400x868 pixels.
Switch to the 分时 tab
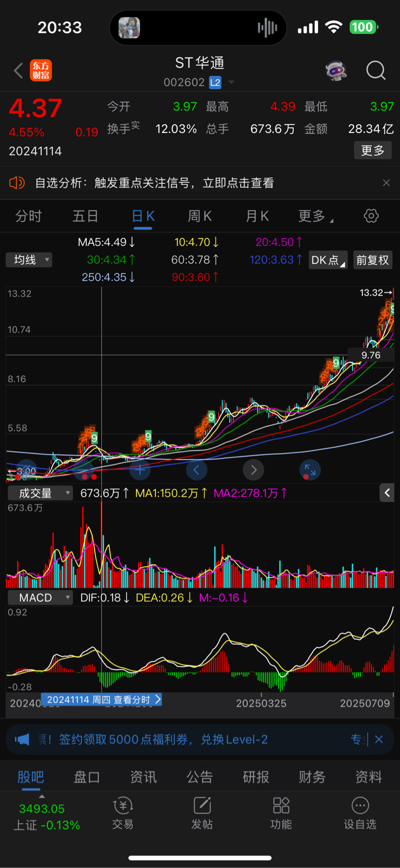[x=29, y=216]
